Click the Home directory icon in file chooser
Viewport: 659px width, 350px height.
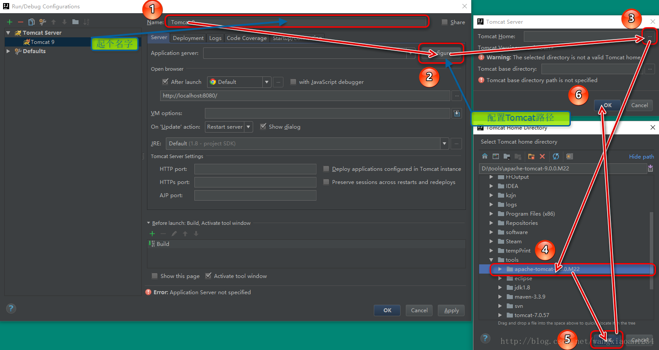(x=485, y=156)
